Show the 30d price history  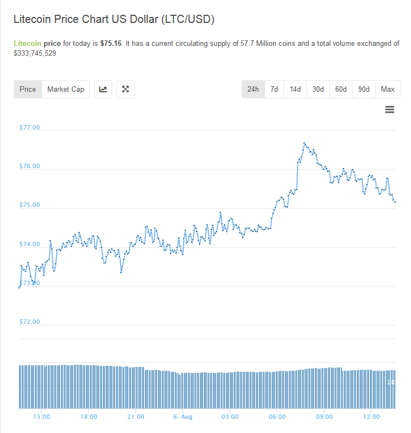click(318, 89)
